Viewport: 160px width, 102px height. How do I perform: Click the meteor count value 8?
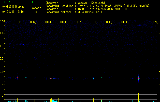click(x=36, y=12)
